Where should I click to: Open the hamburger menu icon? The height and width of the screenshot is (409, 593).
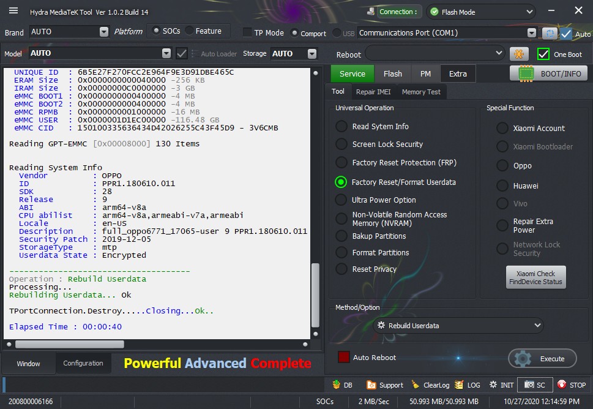pyautogui.click(x=13, y=10)
